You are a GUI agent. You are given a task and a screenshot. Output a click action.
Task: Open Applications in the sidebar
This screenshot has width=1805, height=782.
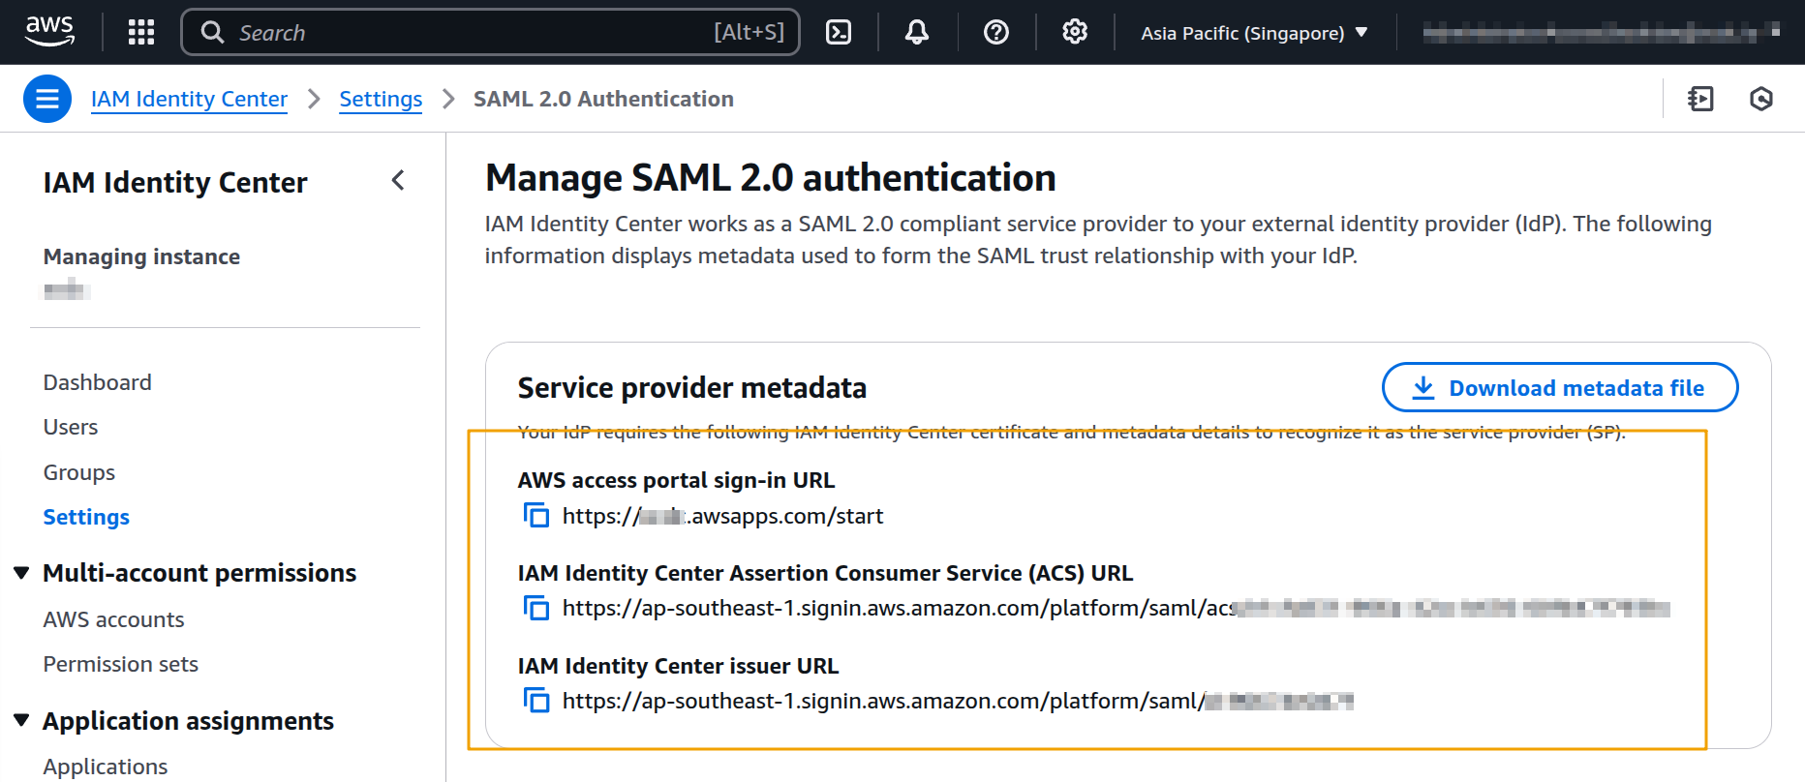click(x=106, y=767)
